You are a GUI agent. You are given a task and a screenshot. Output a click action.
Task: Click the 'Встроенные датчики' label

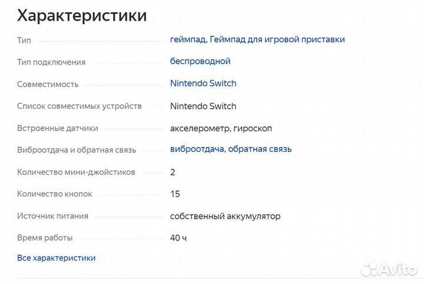(58, 128)
